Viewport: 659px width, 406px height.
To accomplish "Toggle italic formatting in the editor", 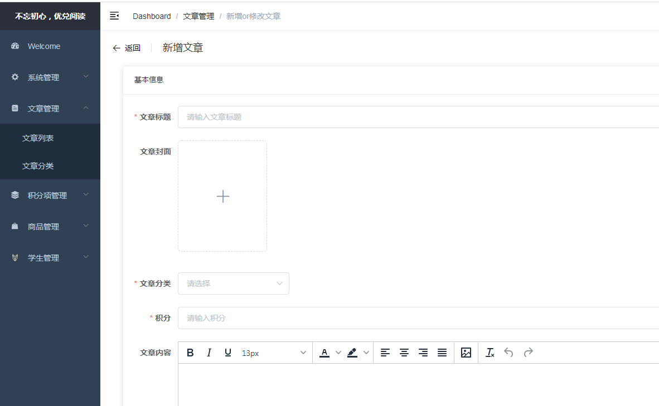I will click(x=209, y=353).
